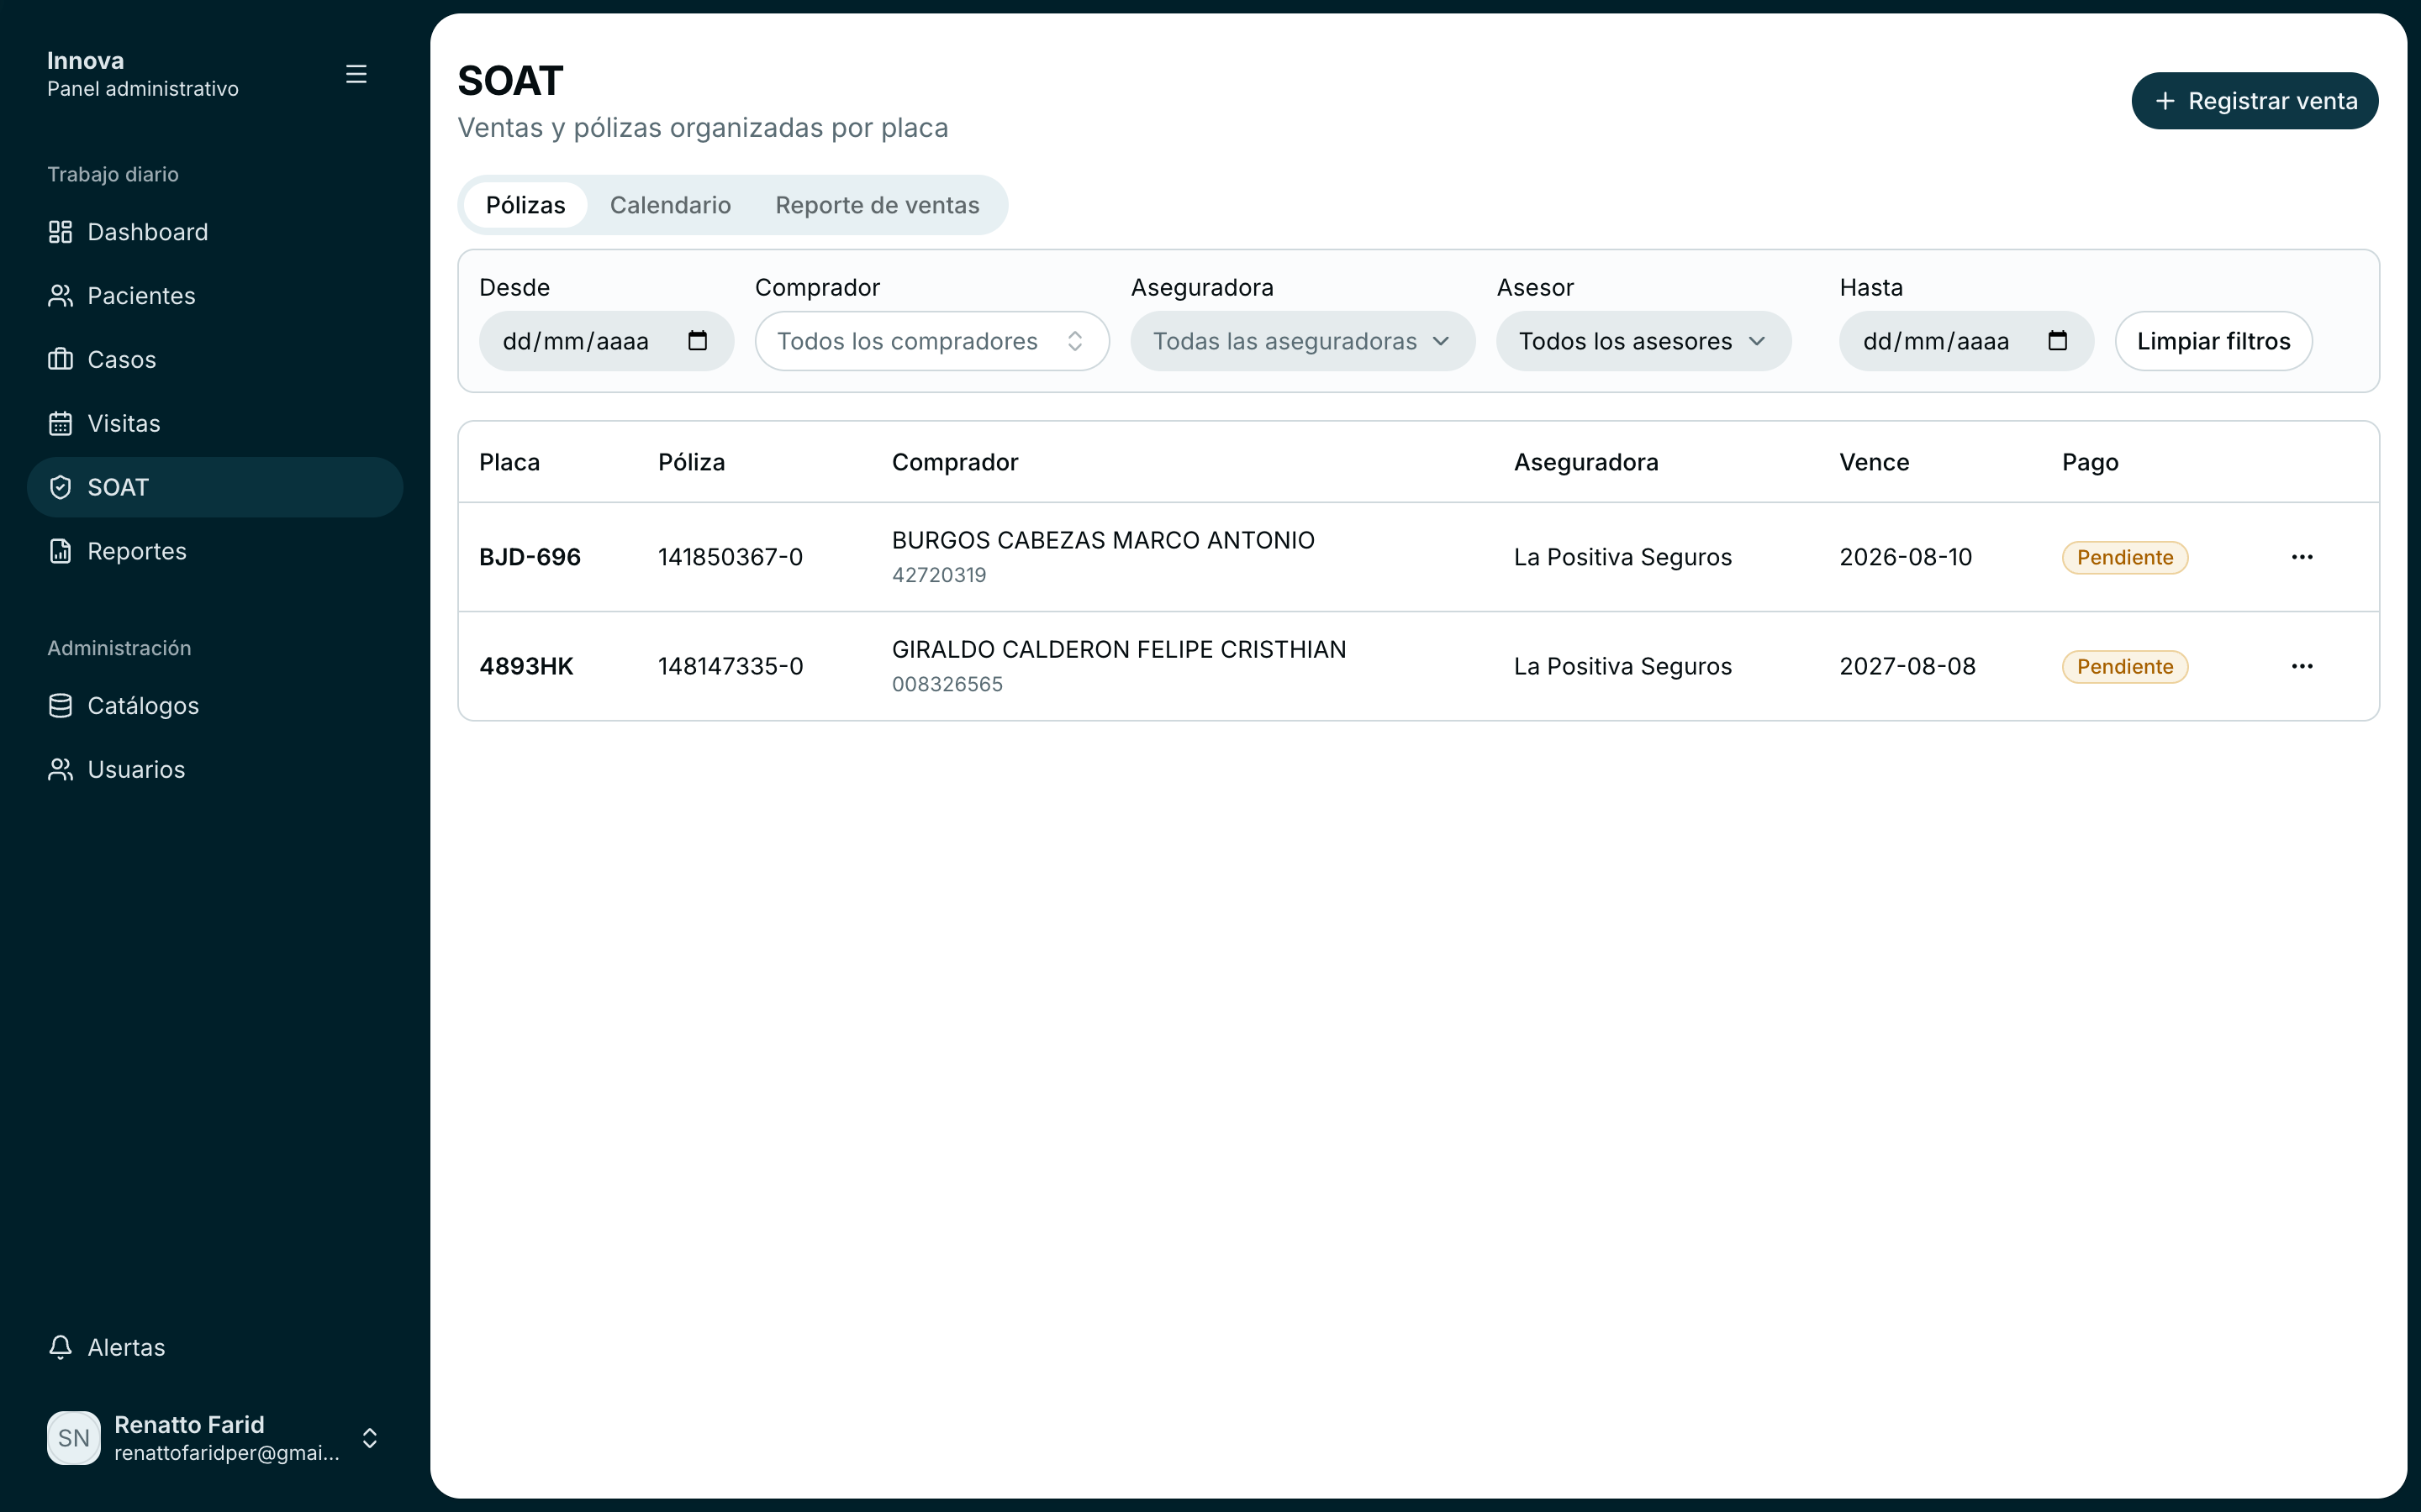The image size is (2421, 1512).
Task: Click buyer GIRALDO CALDERON FELIPE CRISTHIAN
Action: (x=1120, y=649)
